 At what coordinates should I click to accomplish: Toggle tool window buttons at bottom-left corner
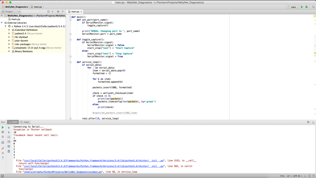[x=2, y=176]
